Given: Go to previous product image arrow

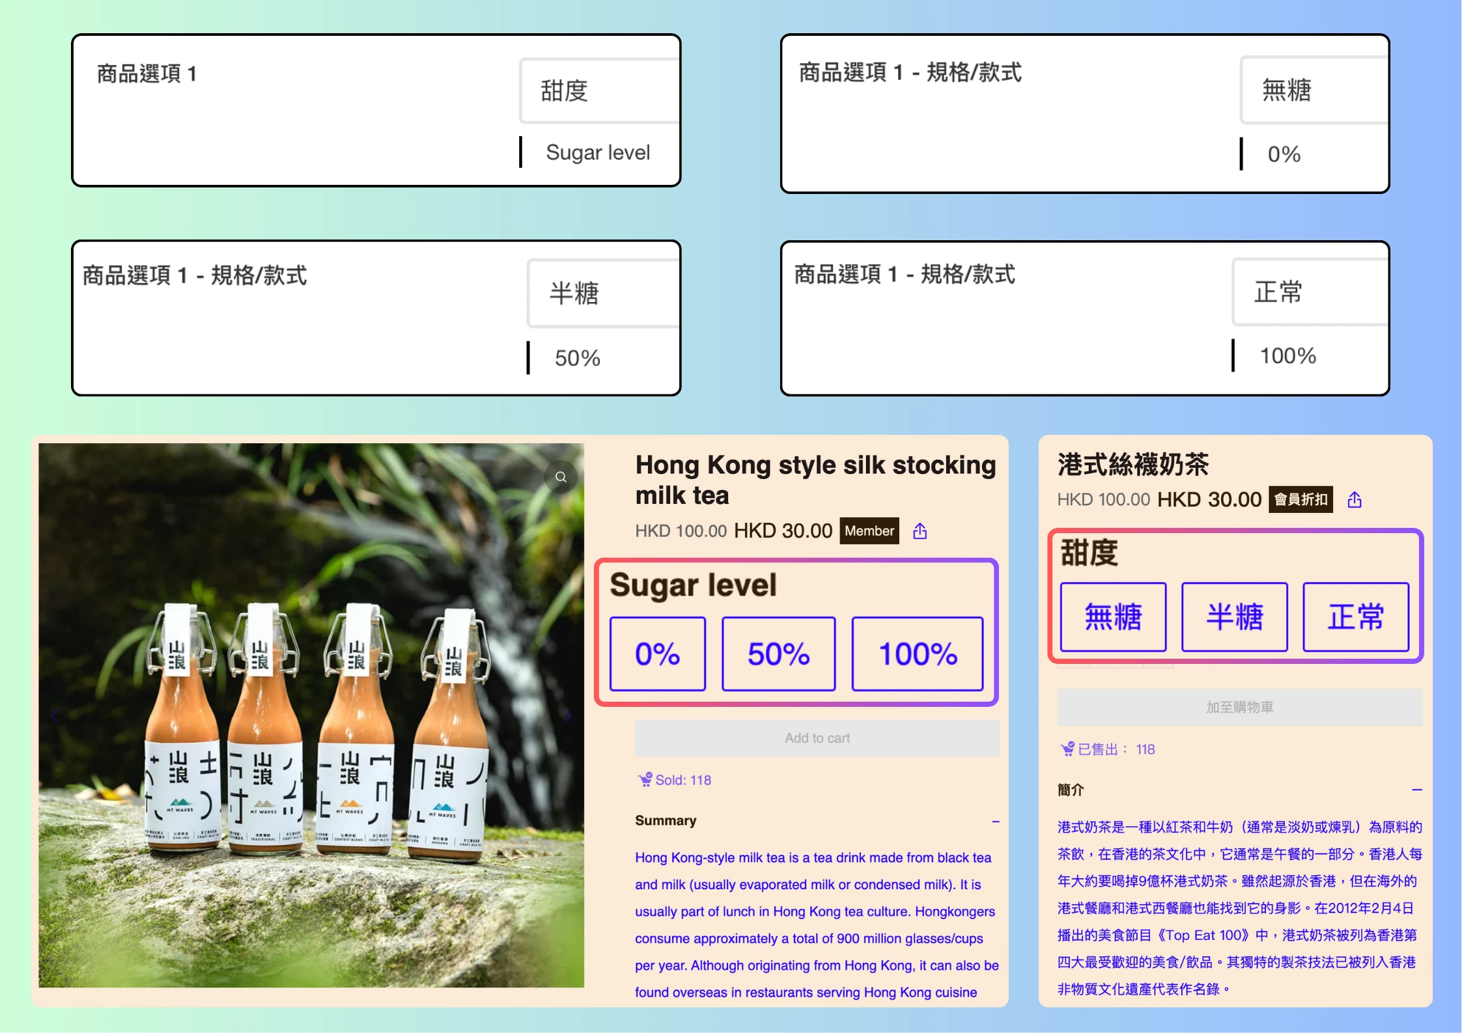Looking at the screenshot, I should [x=55, y=716].
